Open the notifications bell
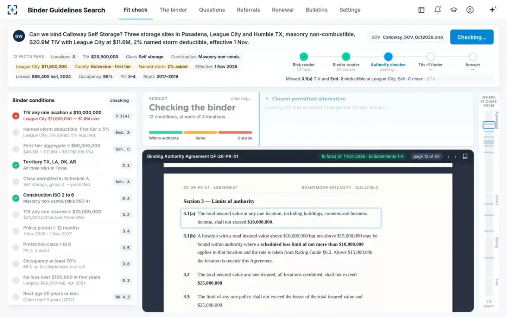Screen dimensions: 507x317 coord(438,10)
